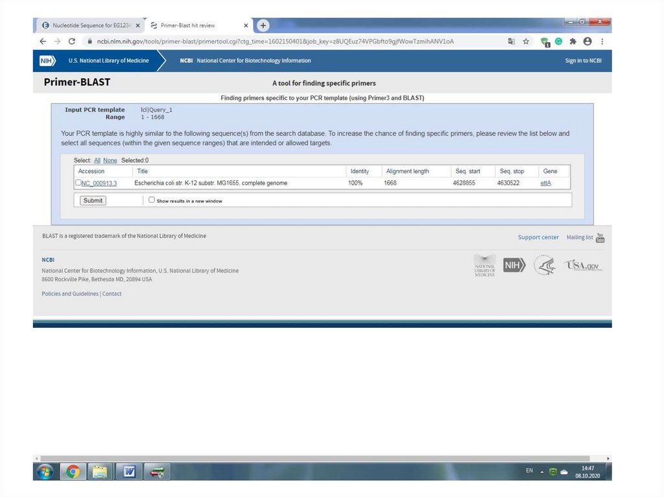Select All sequences link
The image size is (664, 497).
(97, 161)
